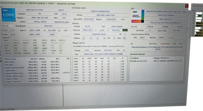This screenshot has height=111, width=203.
Task: Click the E4 core bar in CPU #0 window
Action: (199, 23)
